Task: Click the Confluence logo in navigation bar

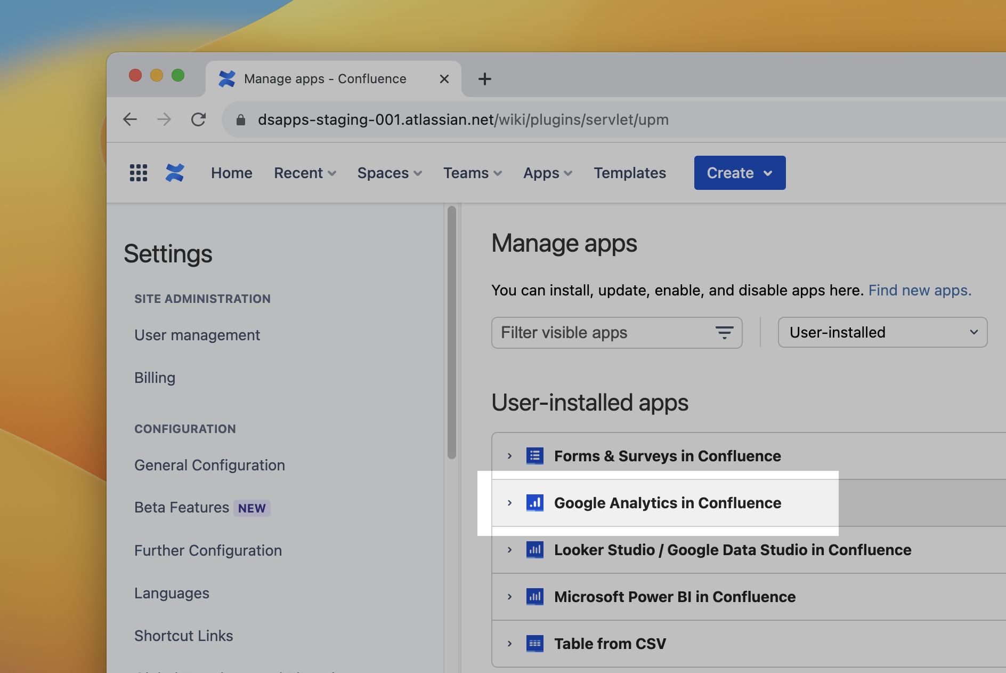Action: click(175, 173)
